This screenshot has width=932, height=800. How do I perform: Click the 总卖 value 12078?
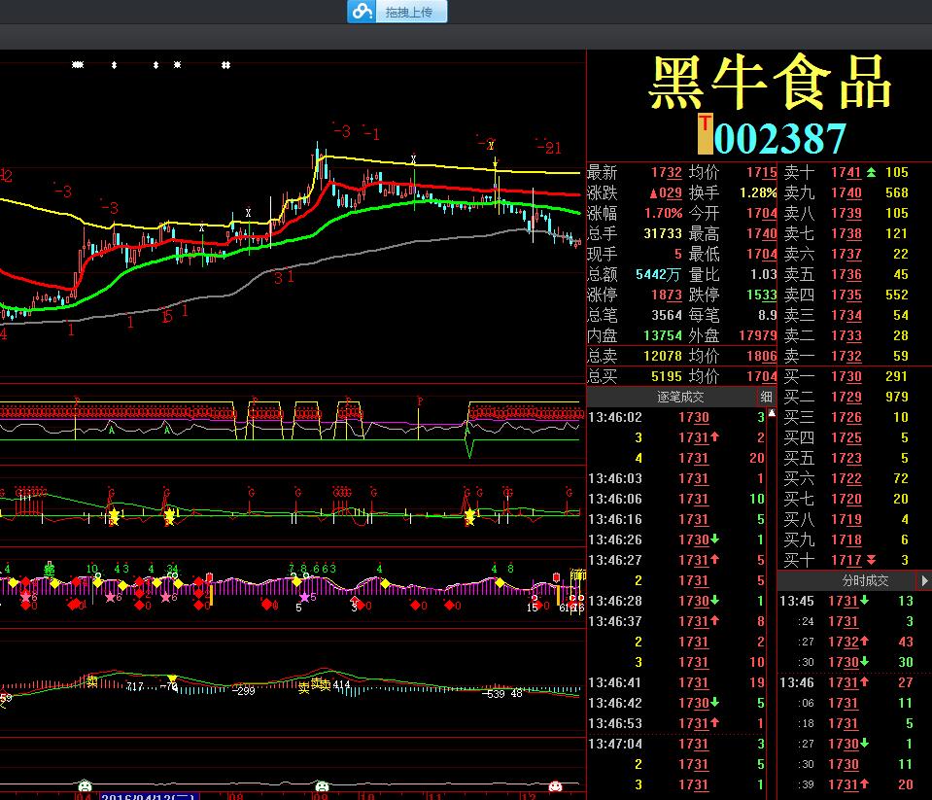coord(663,356)
